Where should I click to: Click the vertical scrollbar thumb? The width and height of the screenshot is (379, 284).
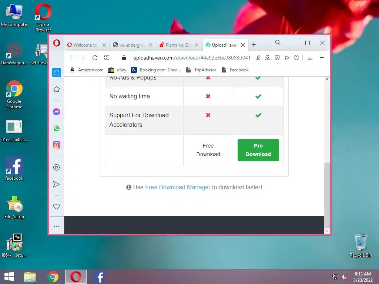point(327,195)
